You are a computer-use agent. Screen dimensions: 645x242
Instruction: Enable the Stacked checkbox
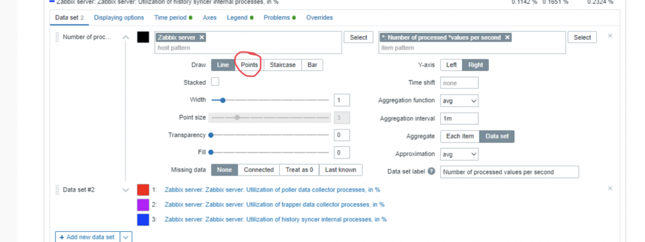[215, 82]
